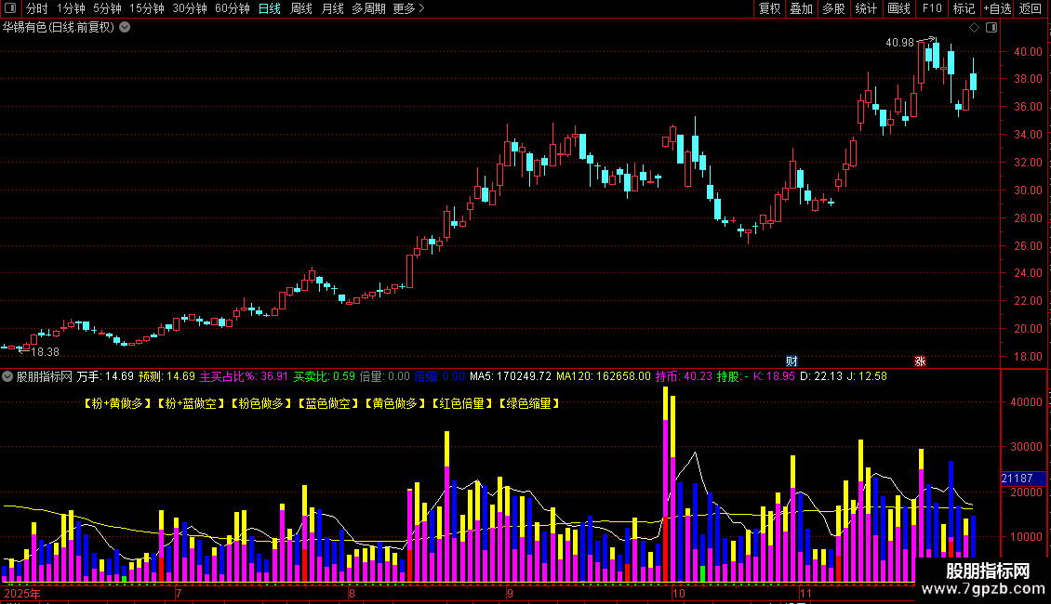Click the 华锡有色(日线.前复权) chart title
1051x604 pixels.
59,27
